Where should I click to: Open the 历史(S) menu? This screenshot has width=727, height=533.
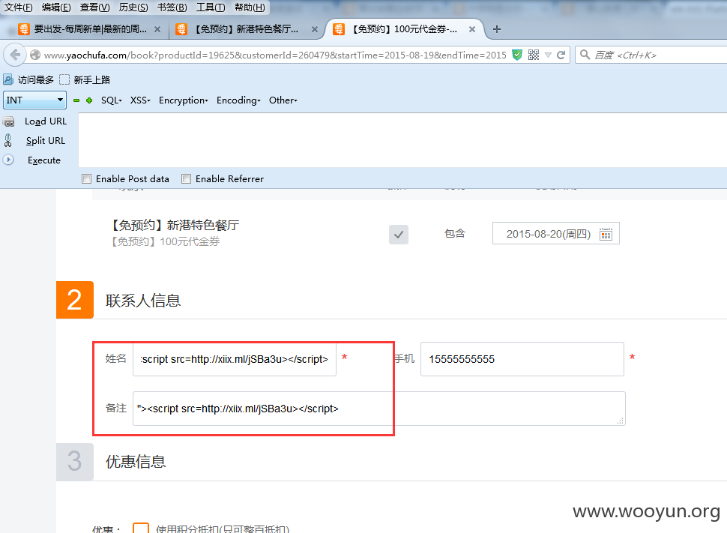133,7
